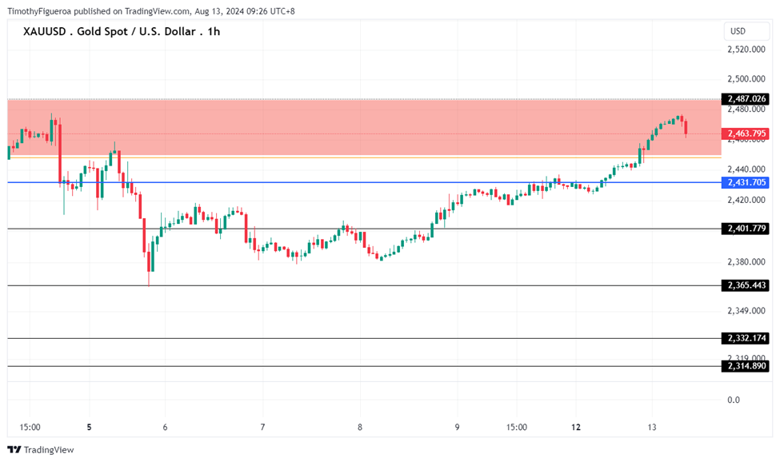Image resolution: width=780 pixels, height=462 pixels.
Task: Open the USD currency selector
Action: [x=738, y=31]
